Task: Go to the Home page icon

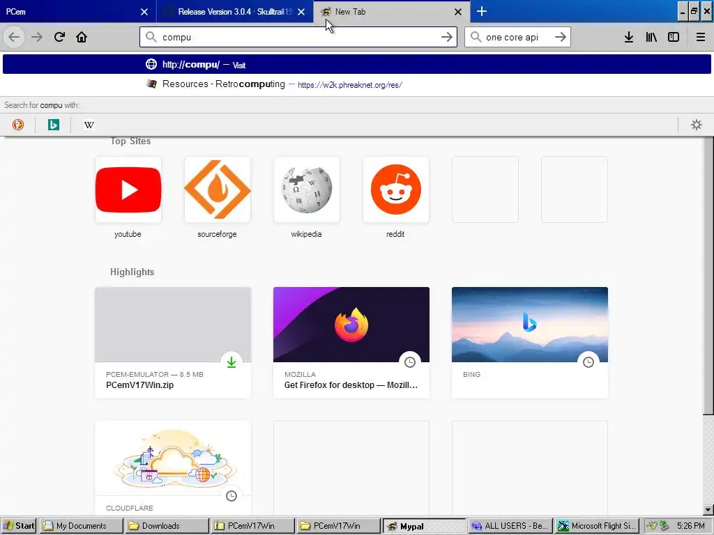Action: [x=82, y=37]
